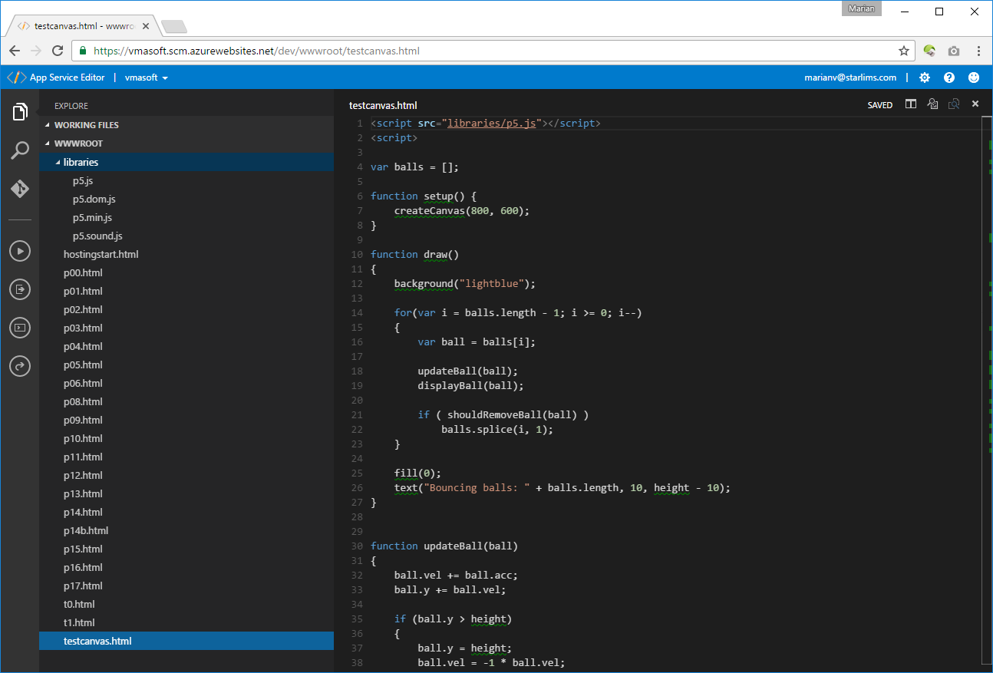
Task: Split the editor with the layout icon
Action: click(x=911, y=104)
